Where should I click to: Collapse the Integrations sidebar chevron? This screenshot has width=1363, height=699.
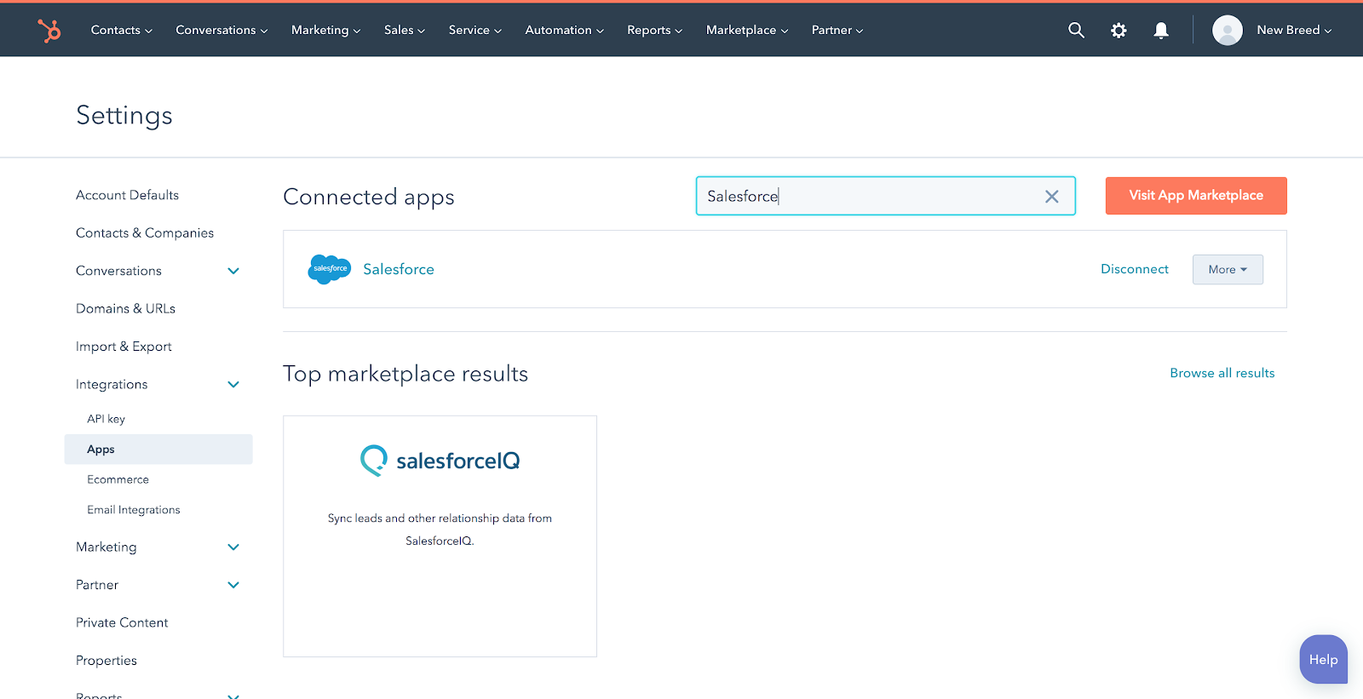(x=233, y=385)
